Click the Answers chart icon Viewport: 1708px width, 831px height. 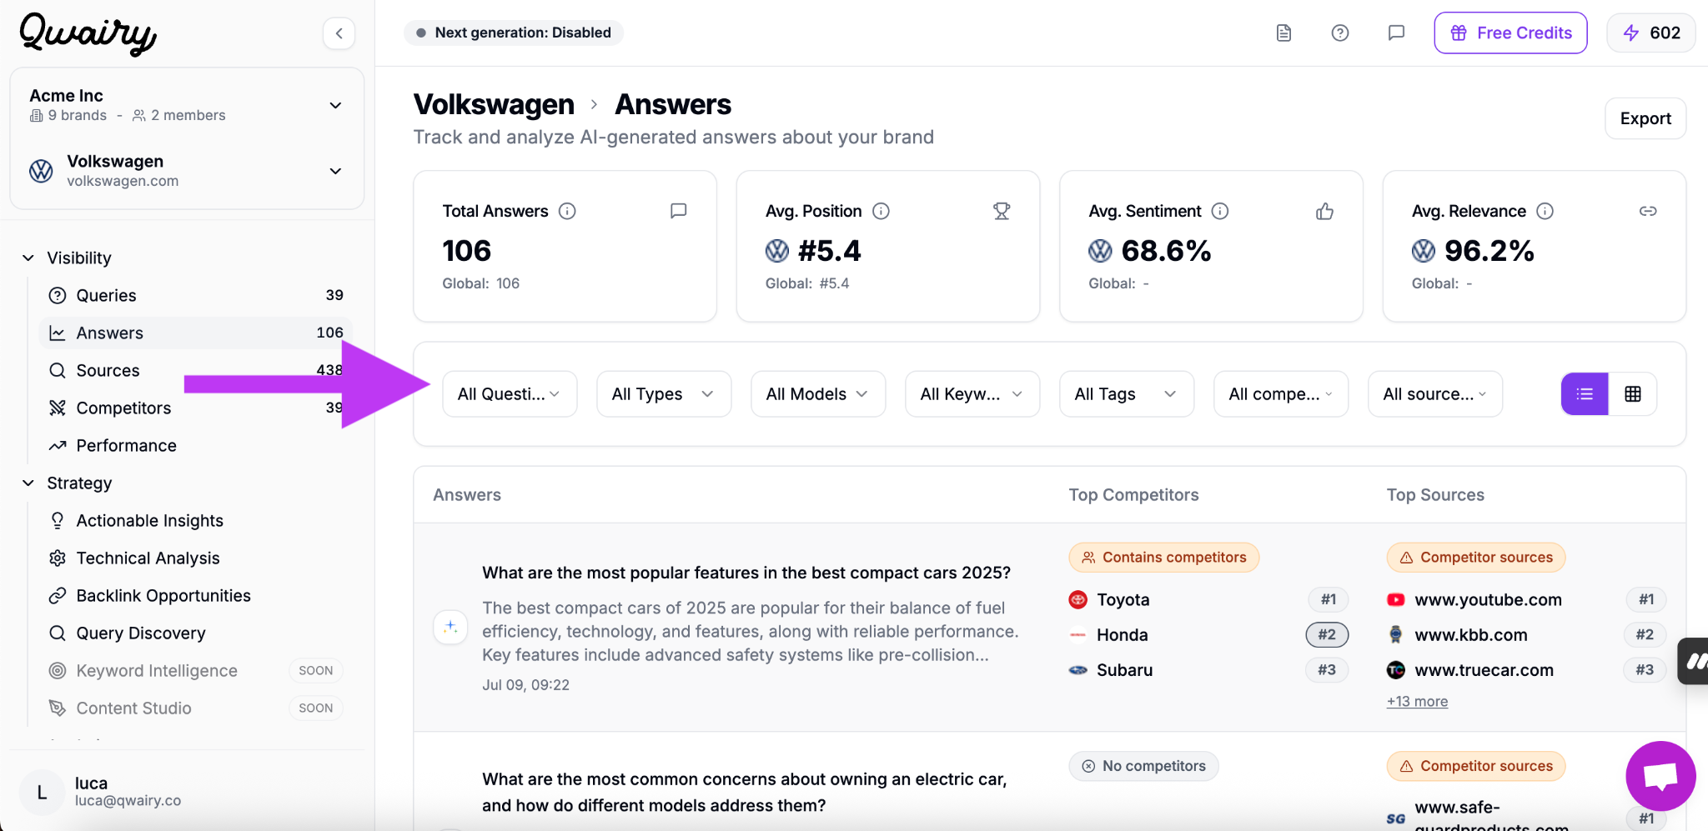[58, 333]
